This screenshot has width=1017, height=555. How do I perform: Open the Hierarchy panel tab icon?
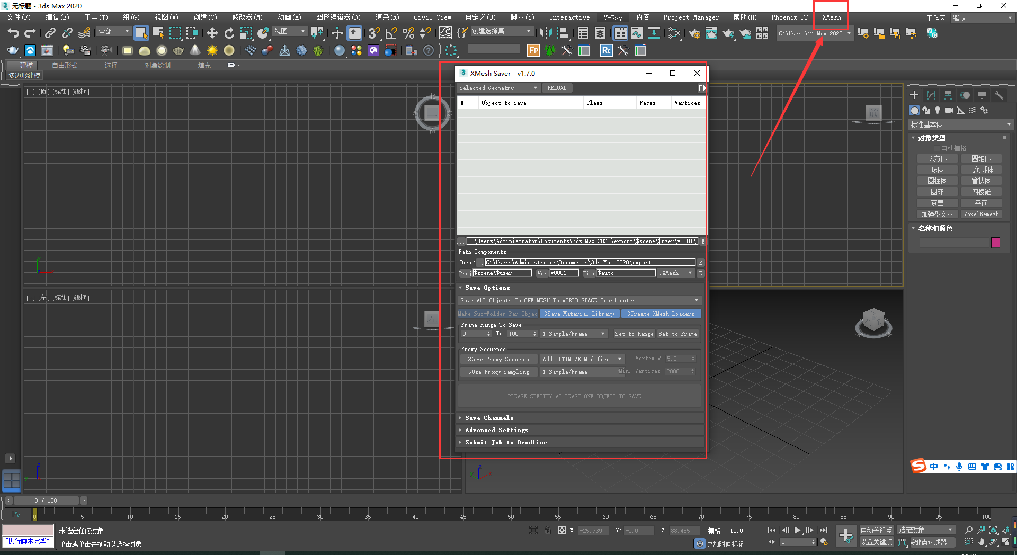coord(948,95)
